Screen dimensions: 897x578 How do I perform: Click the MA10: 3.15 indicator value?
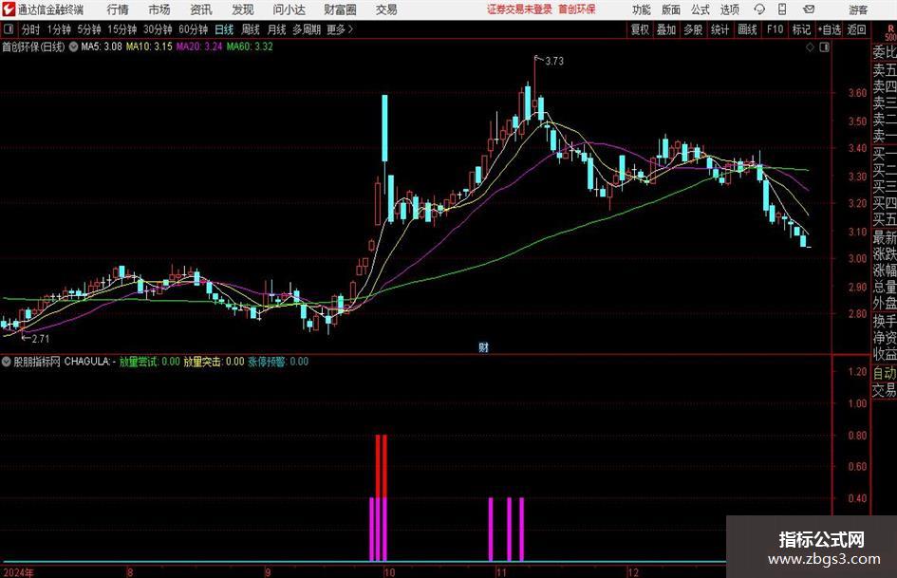coord(149,47)
